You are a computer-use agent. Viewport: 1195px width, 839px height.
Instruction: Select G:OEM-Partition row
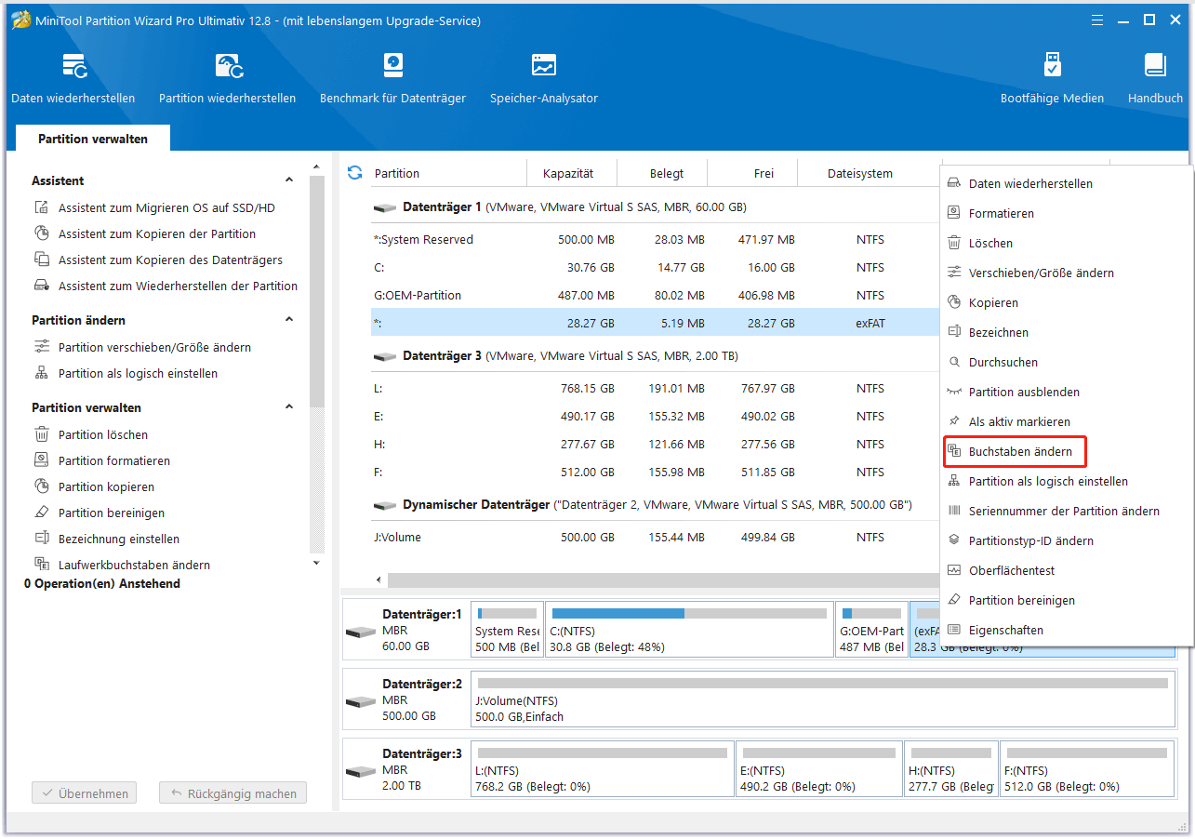655,296
